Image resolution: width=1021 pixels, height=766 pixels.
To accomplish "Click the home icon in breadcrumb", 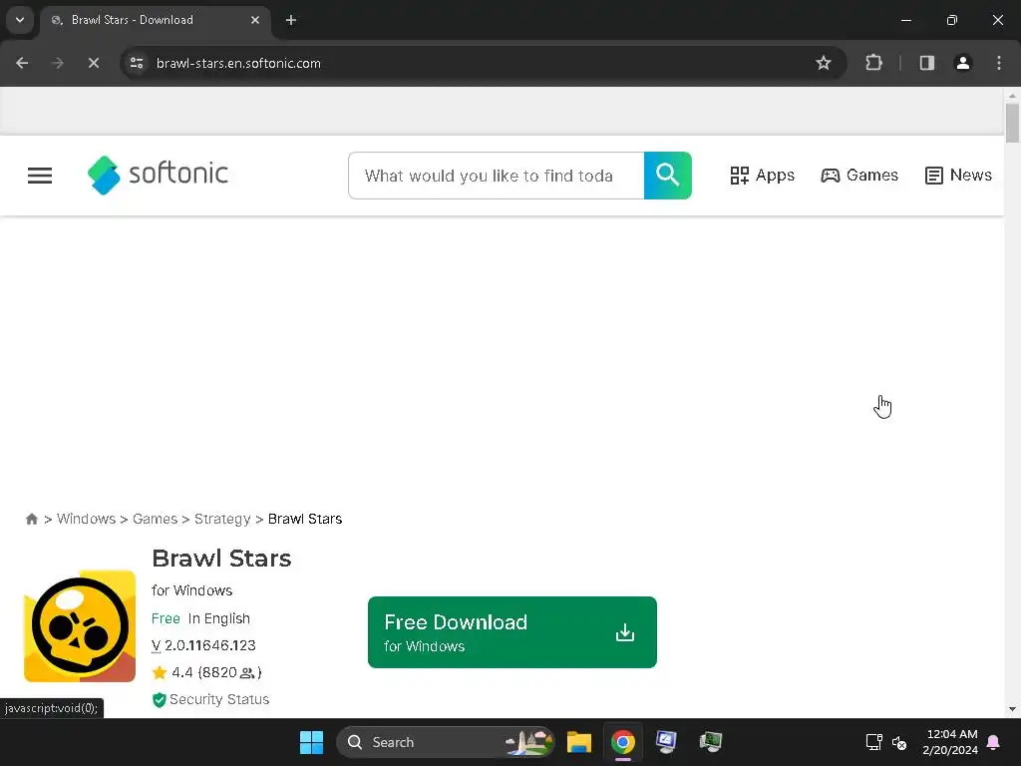I will [x=31, y=519].
